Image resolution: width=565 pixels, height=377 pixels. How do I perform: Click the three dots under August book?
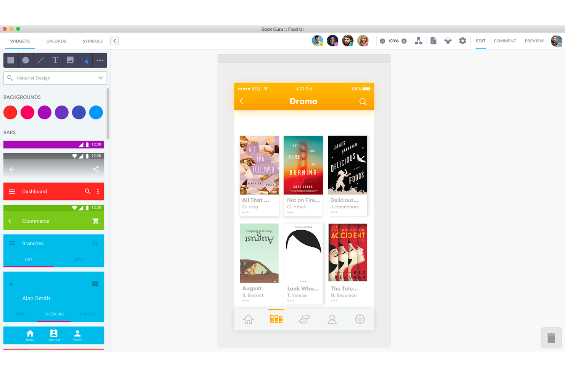[x=245, y=301]
